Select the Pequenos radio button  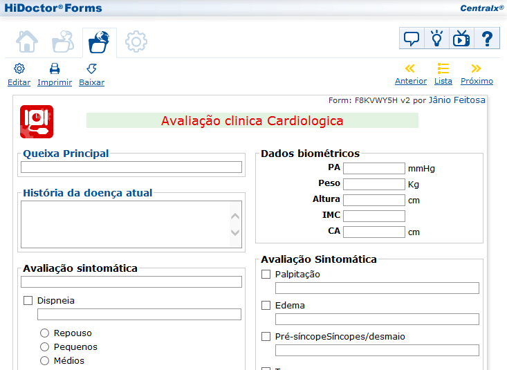[x=45, y=346]
